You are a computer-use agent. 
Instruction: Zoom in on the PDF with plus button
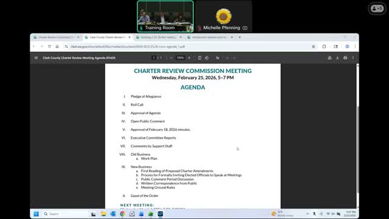tap(189, 58)
